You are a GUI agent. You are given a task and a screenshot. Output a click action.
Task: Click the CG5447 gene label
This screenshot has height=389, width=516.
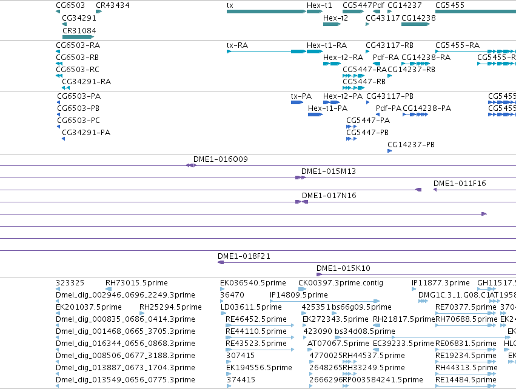pyautogui.click(x=357, y=5)
